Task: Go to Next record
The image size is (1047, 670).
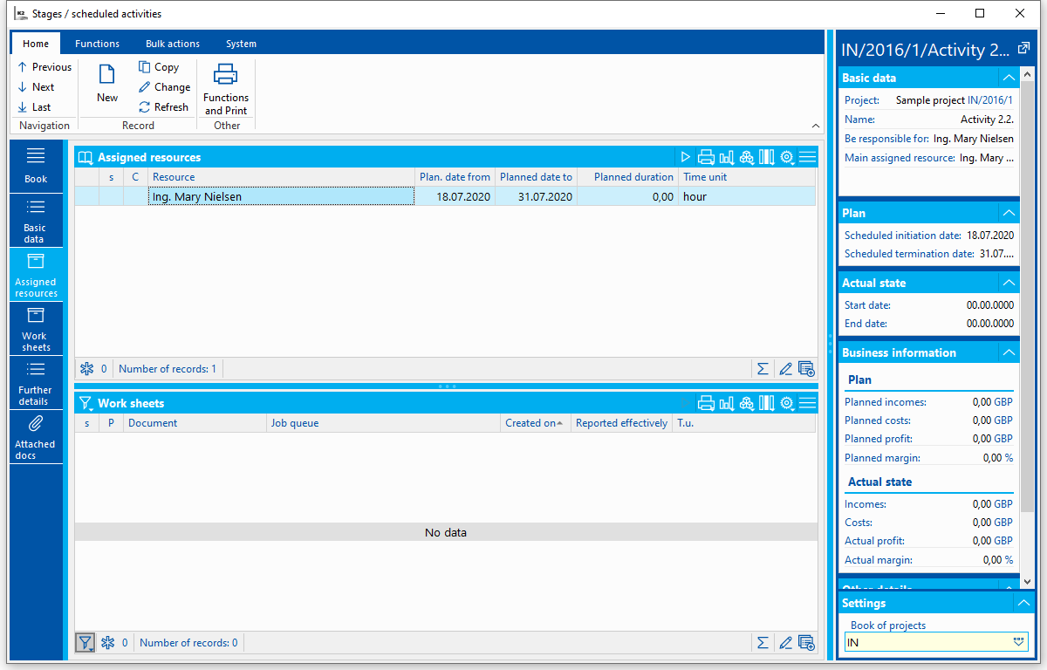Action: pyautogui.click(x=36, y=87)
